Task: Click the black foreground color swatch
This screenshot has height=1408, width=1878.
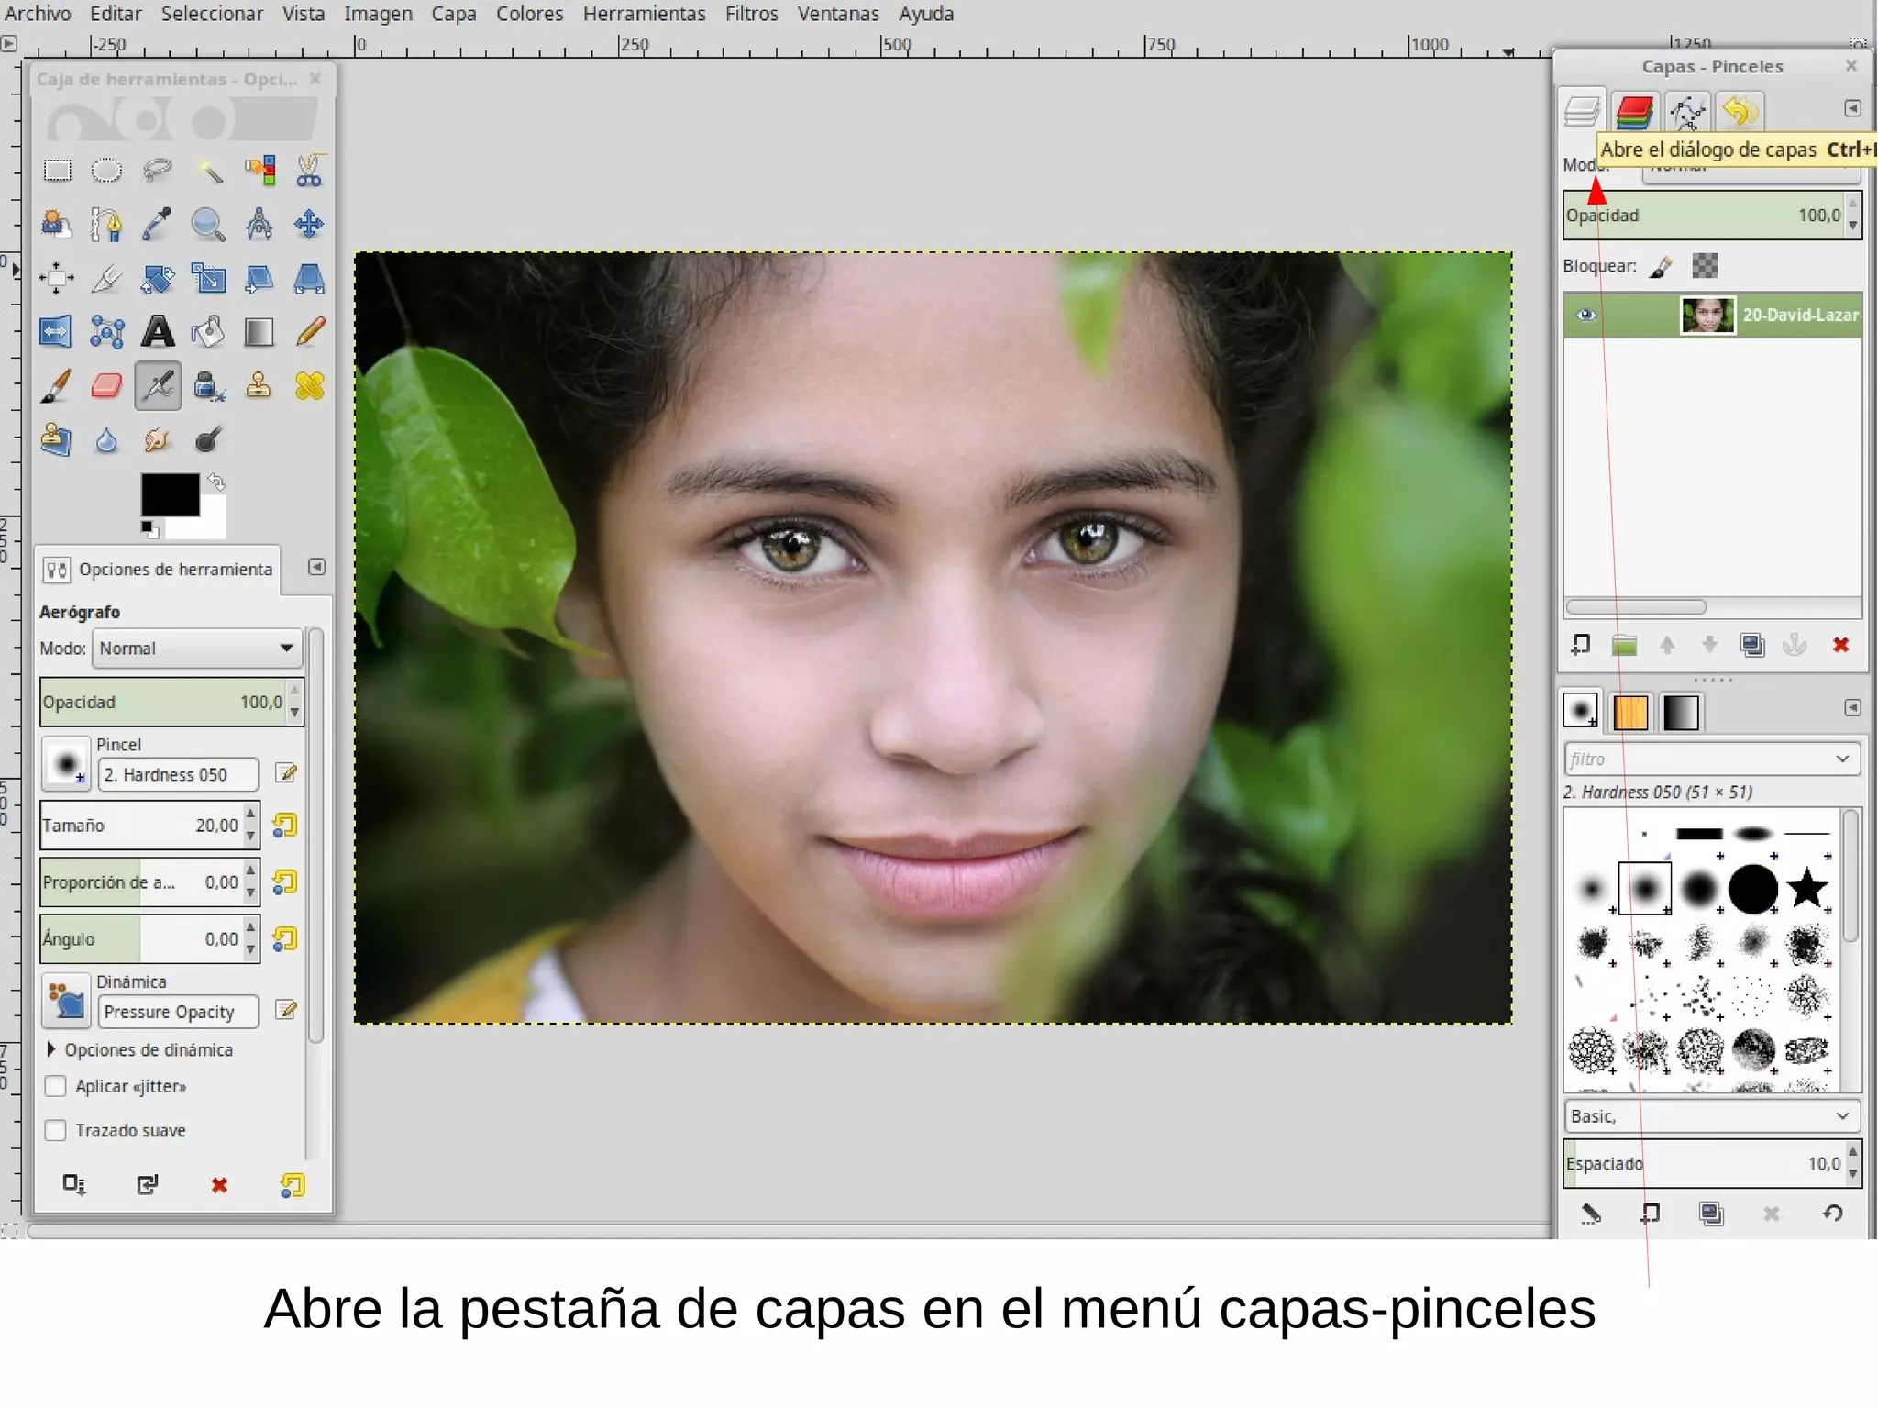Action: pos(169,495)
